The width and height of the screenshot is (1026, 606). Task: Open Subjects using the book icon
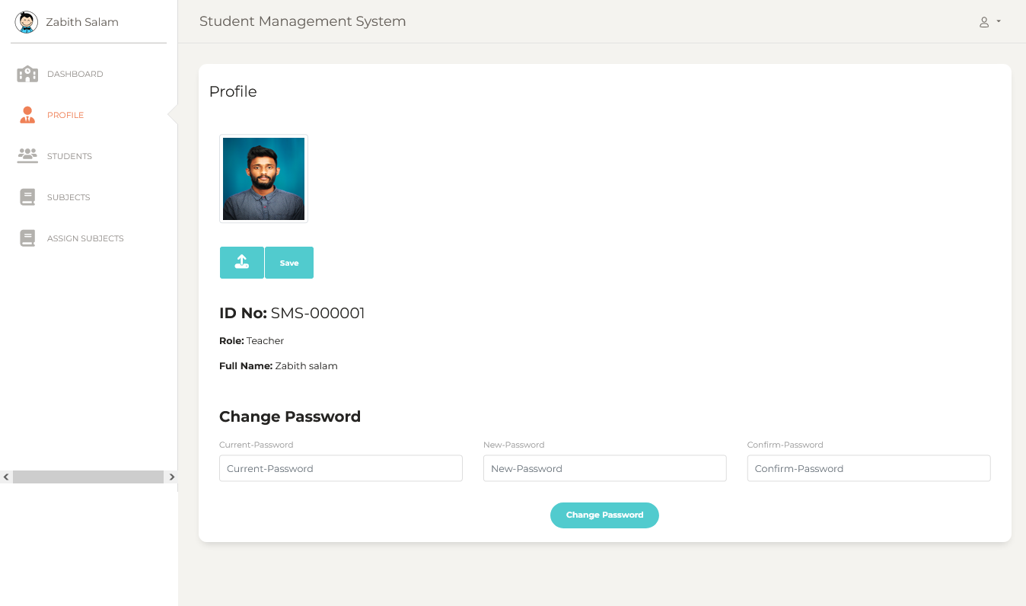click(27, 196)
